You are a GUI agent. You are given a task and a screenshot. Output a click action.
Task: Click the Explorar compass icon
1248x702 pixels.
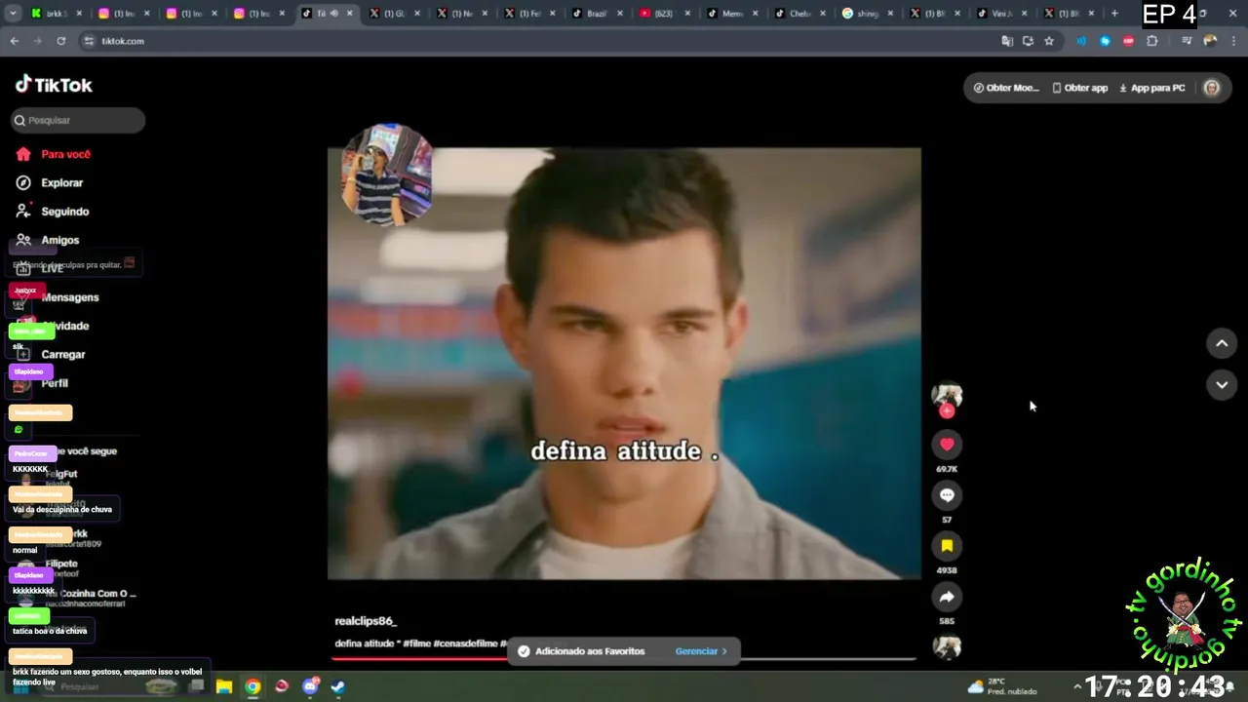click(23, 182)
